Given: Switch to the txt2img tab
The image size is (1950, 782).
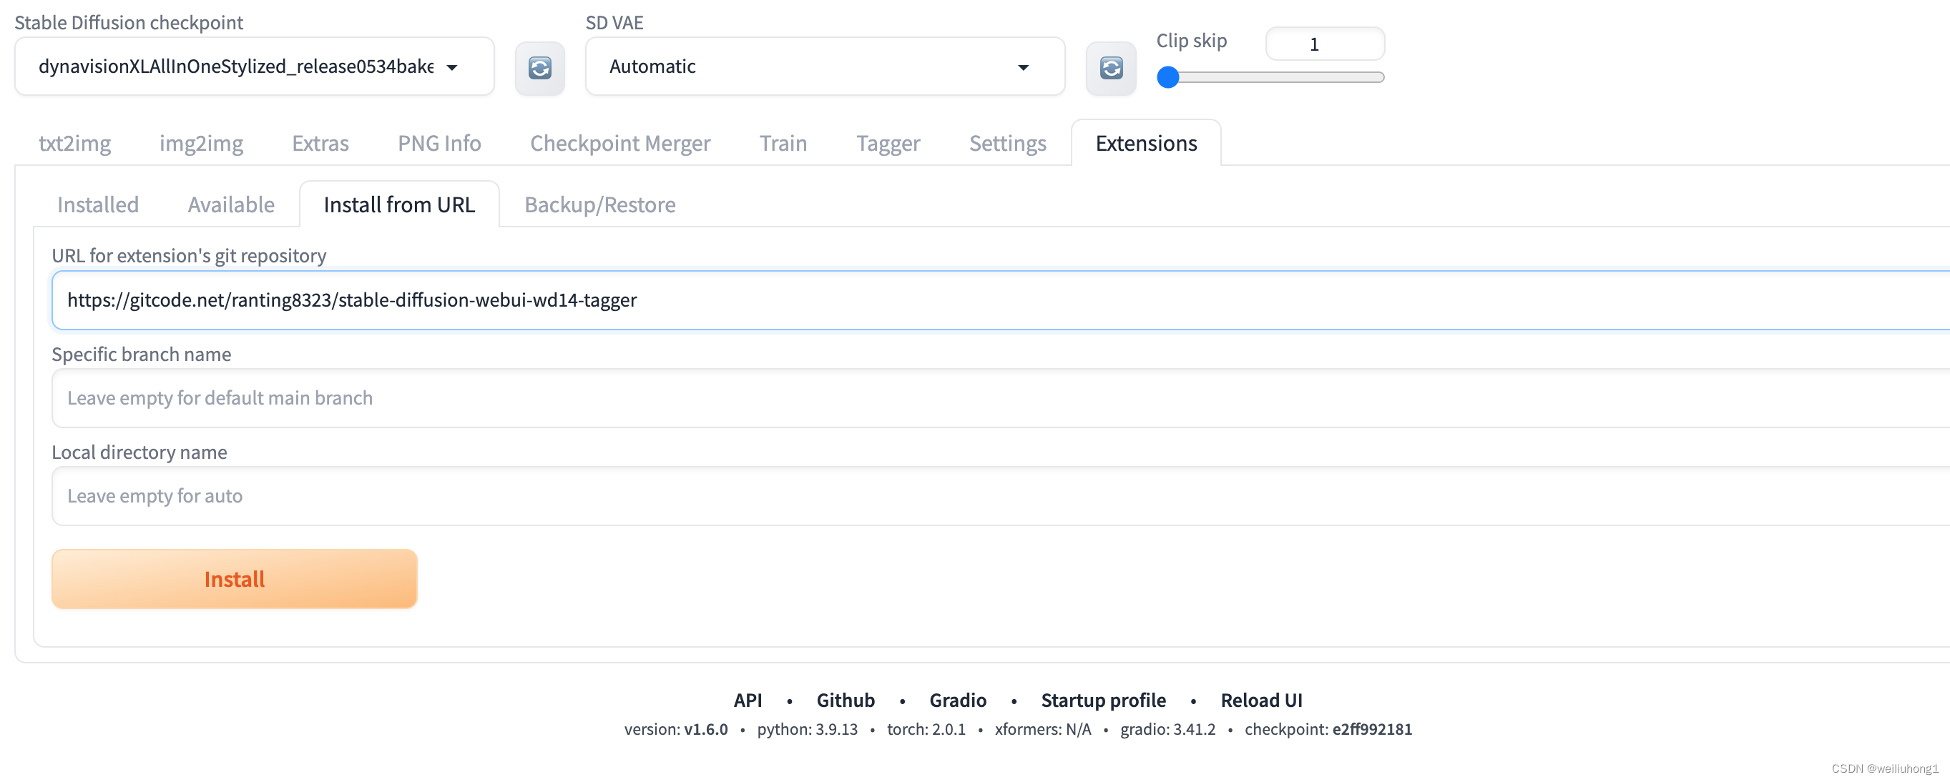Looking at the screenshot, I should point(74,143).
